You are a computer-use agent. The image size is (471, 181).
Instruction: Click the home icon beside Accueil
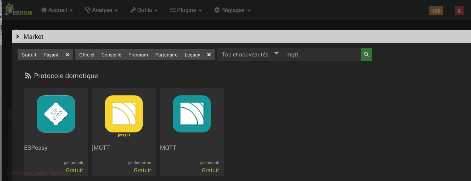click(44, 10)
